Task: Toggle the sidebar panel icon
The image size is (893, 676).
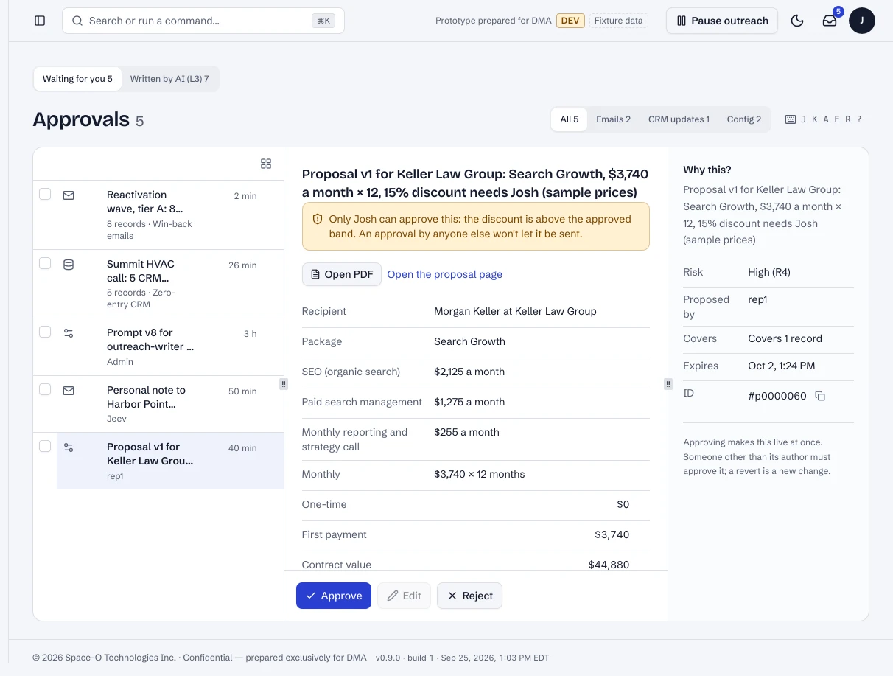Action: (x=41, y=21)
